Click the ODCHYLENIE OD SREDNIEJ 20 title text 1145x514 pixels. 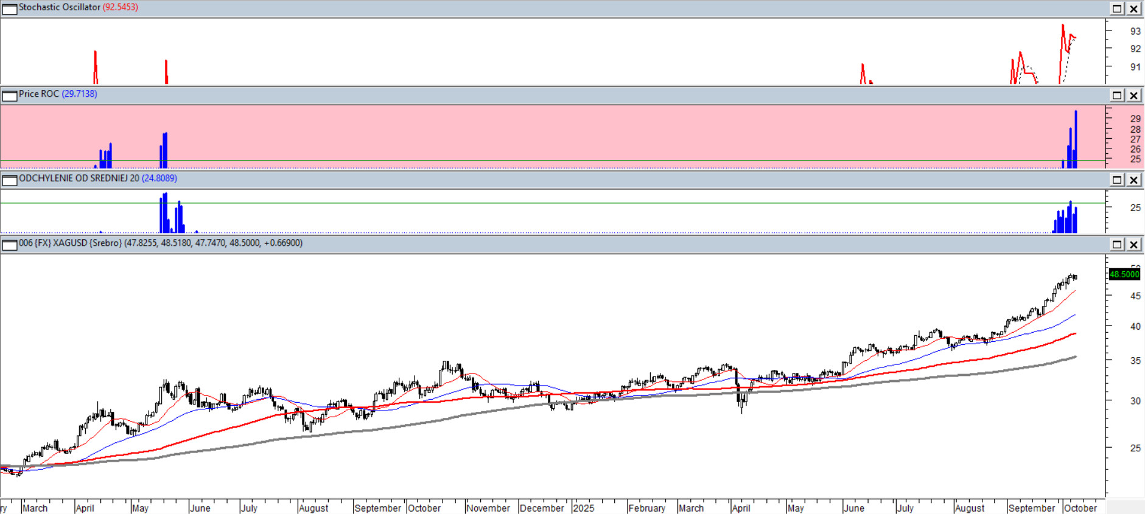tap(79, 178)
